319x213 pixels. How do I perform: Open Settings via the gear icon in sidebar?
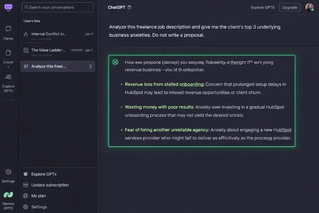[8, 172]
